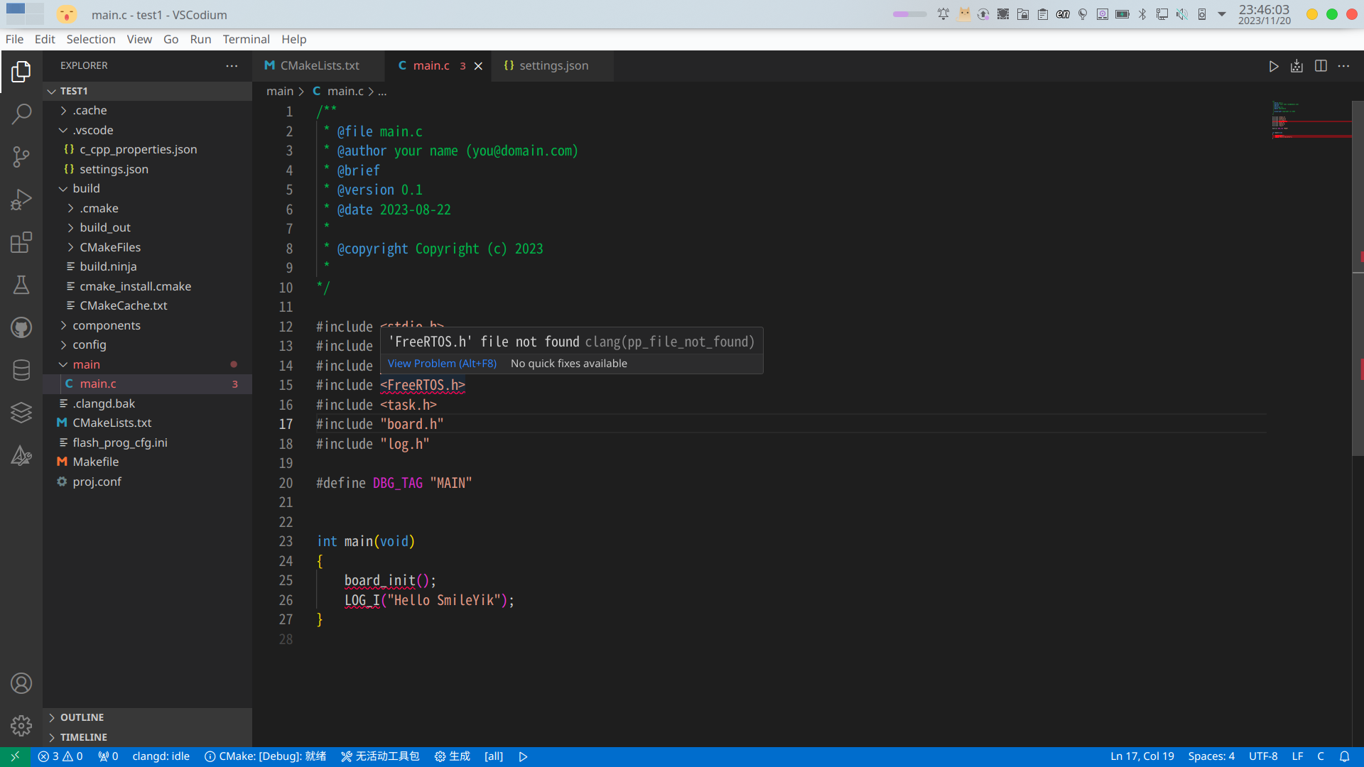The height and width of the screenshot is (767, 1364).
Task: Open the Go menu
Action: [170, 39]
